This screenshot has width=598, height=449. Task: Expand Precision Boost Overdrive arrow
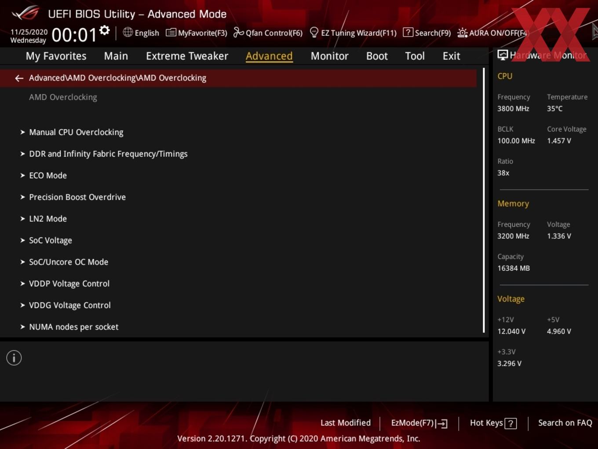[22, 197]
